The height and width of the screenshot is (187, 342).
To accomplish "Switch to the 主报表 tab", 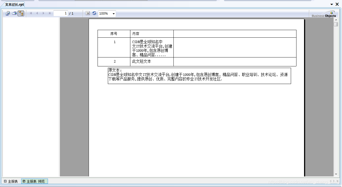I will click(x=11, y=181).
